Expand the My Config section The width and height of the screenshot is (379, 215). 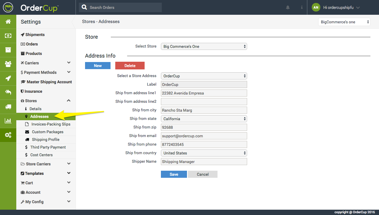69,201
